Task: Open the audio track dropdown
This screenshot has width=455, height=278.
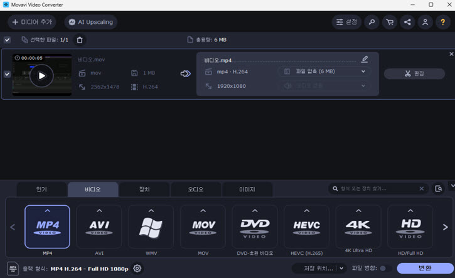Action: (x=324, y=86)
